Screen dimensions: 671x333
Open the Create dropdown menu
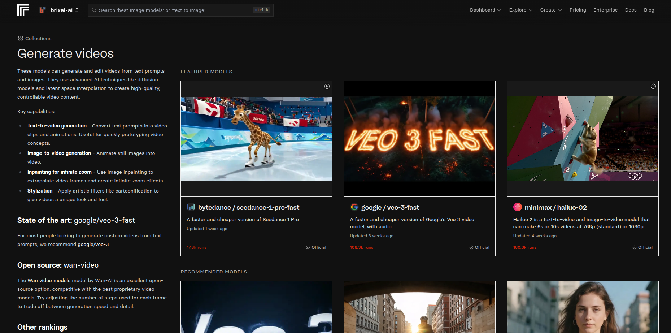[550, 10]
